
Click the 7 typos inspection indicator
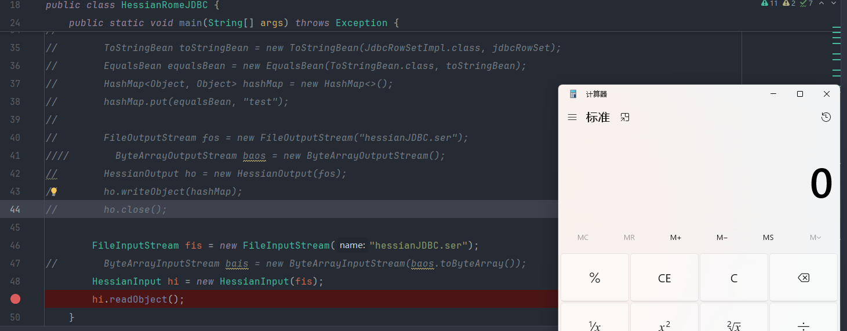coord(806,3)
